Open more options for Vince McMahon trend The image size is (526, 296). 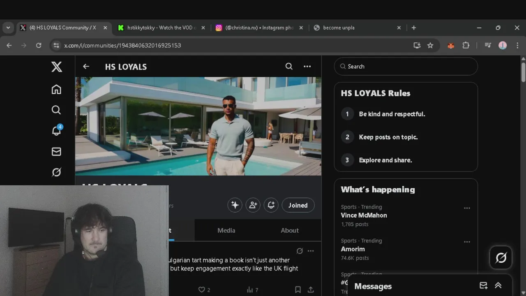coord(467,208)
